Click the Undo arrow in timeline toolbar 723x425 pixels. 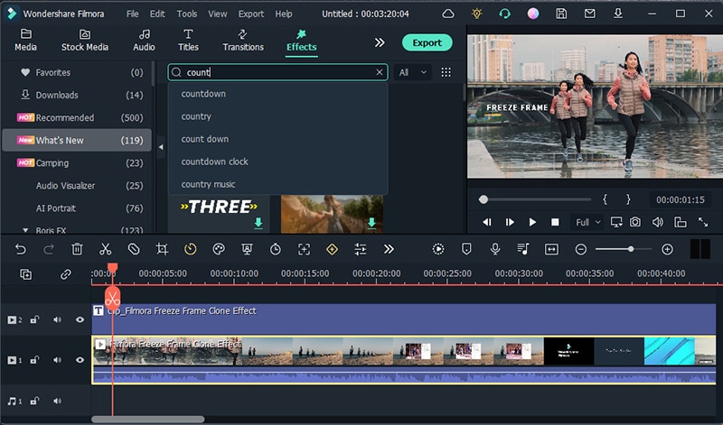[x=20, y=249]
